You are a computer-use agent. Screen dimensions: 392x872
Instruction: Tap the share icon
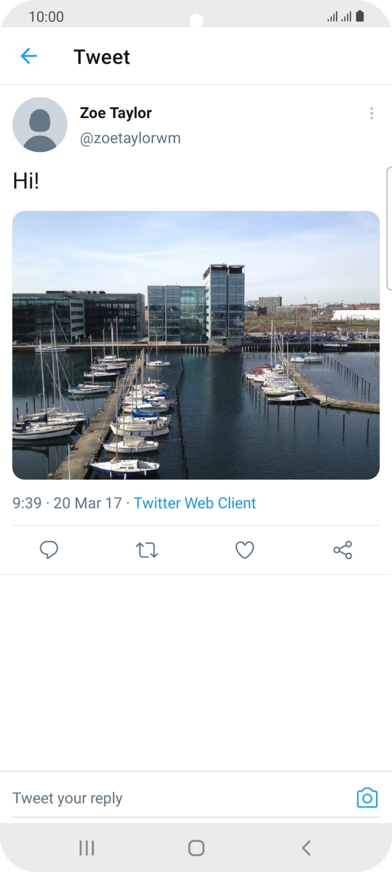(x=342, y=550)
